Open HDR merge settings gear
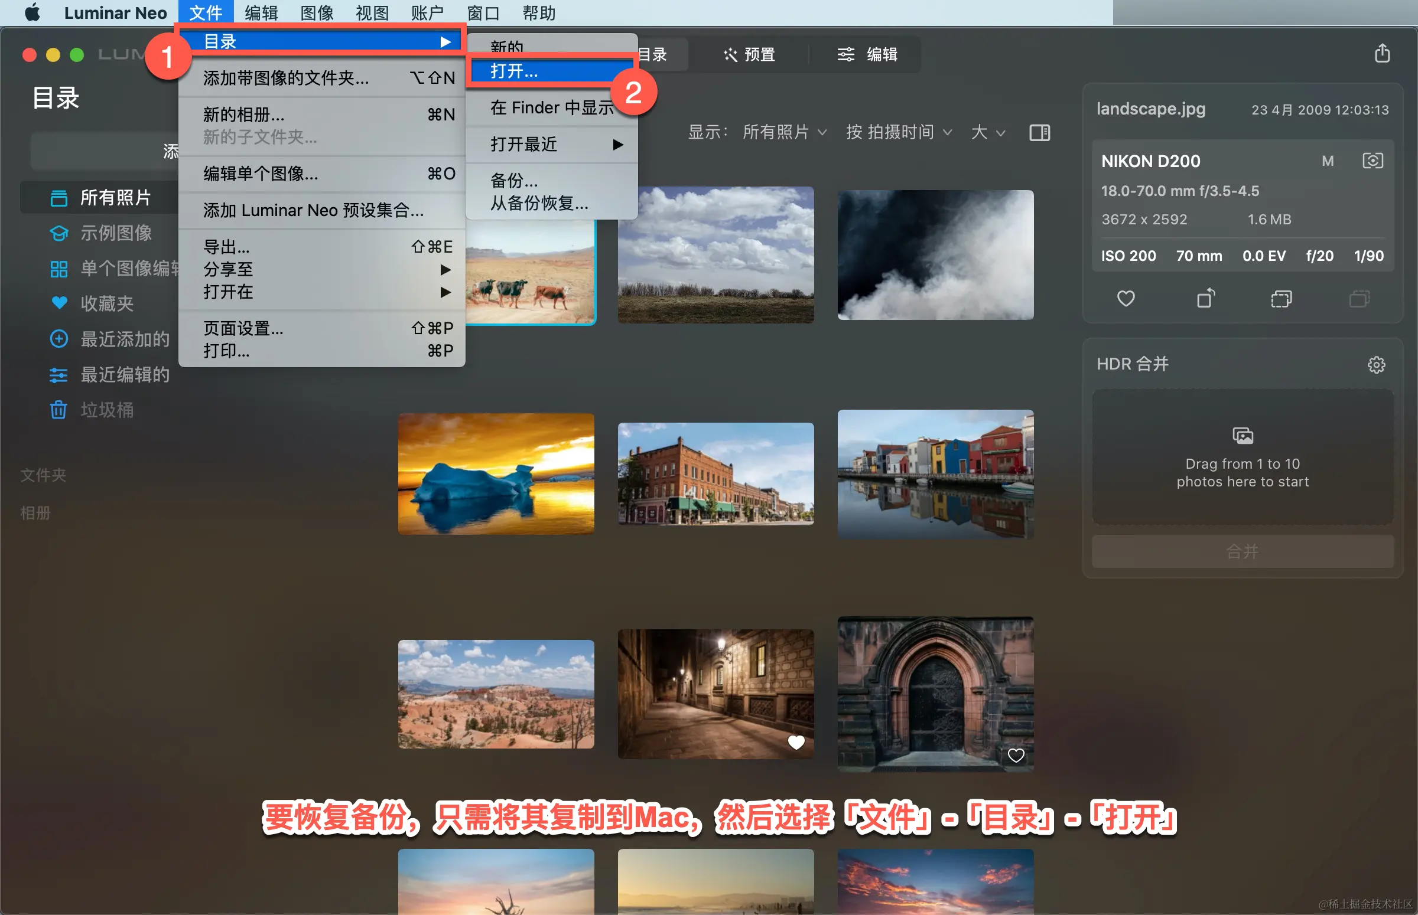Viewport: 1418px width, 915px height. (x=1376, y=364)
